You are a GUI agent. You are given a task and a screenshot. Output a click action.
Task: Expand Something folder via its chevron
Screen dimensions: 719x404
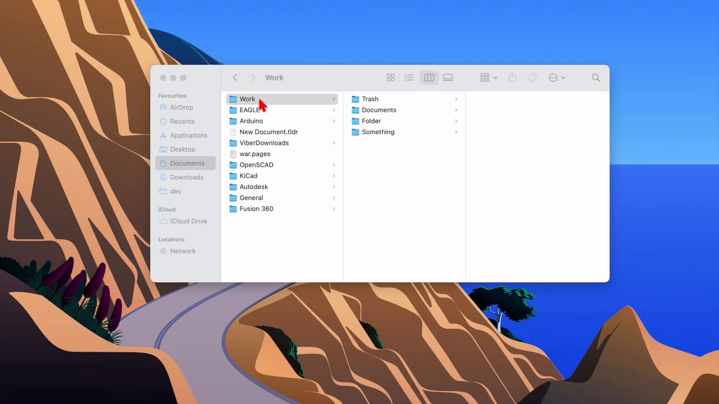pyautogui.click(x=456, y=132)
